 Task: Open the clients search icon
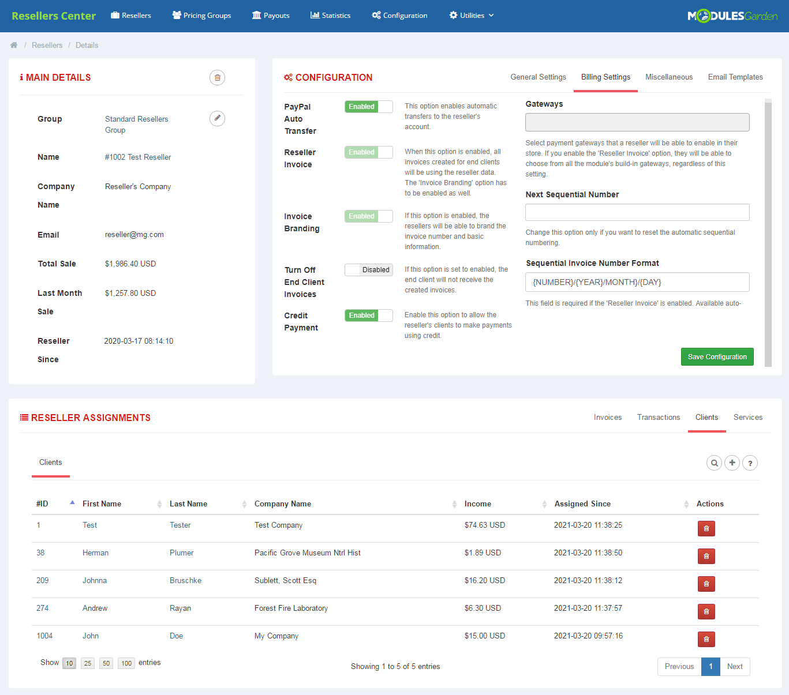tap(715, 463)
